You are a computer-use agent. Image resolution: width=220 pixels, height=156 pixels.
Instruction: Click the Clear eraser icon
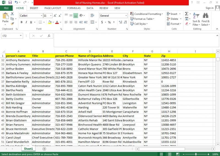coord(187,24)
